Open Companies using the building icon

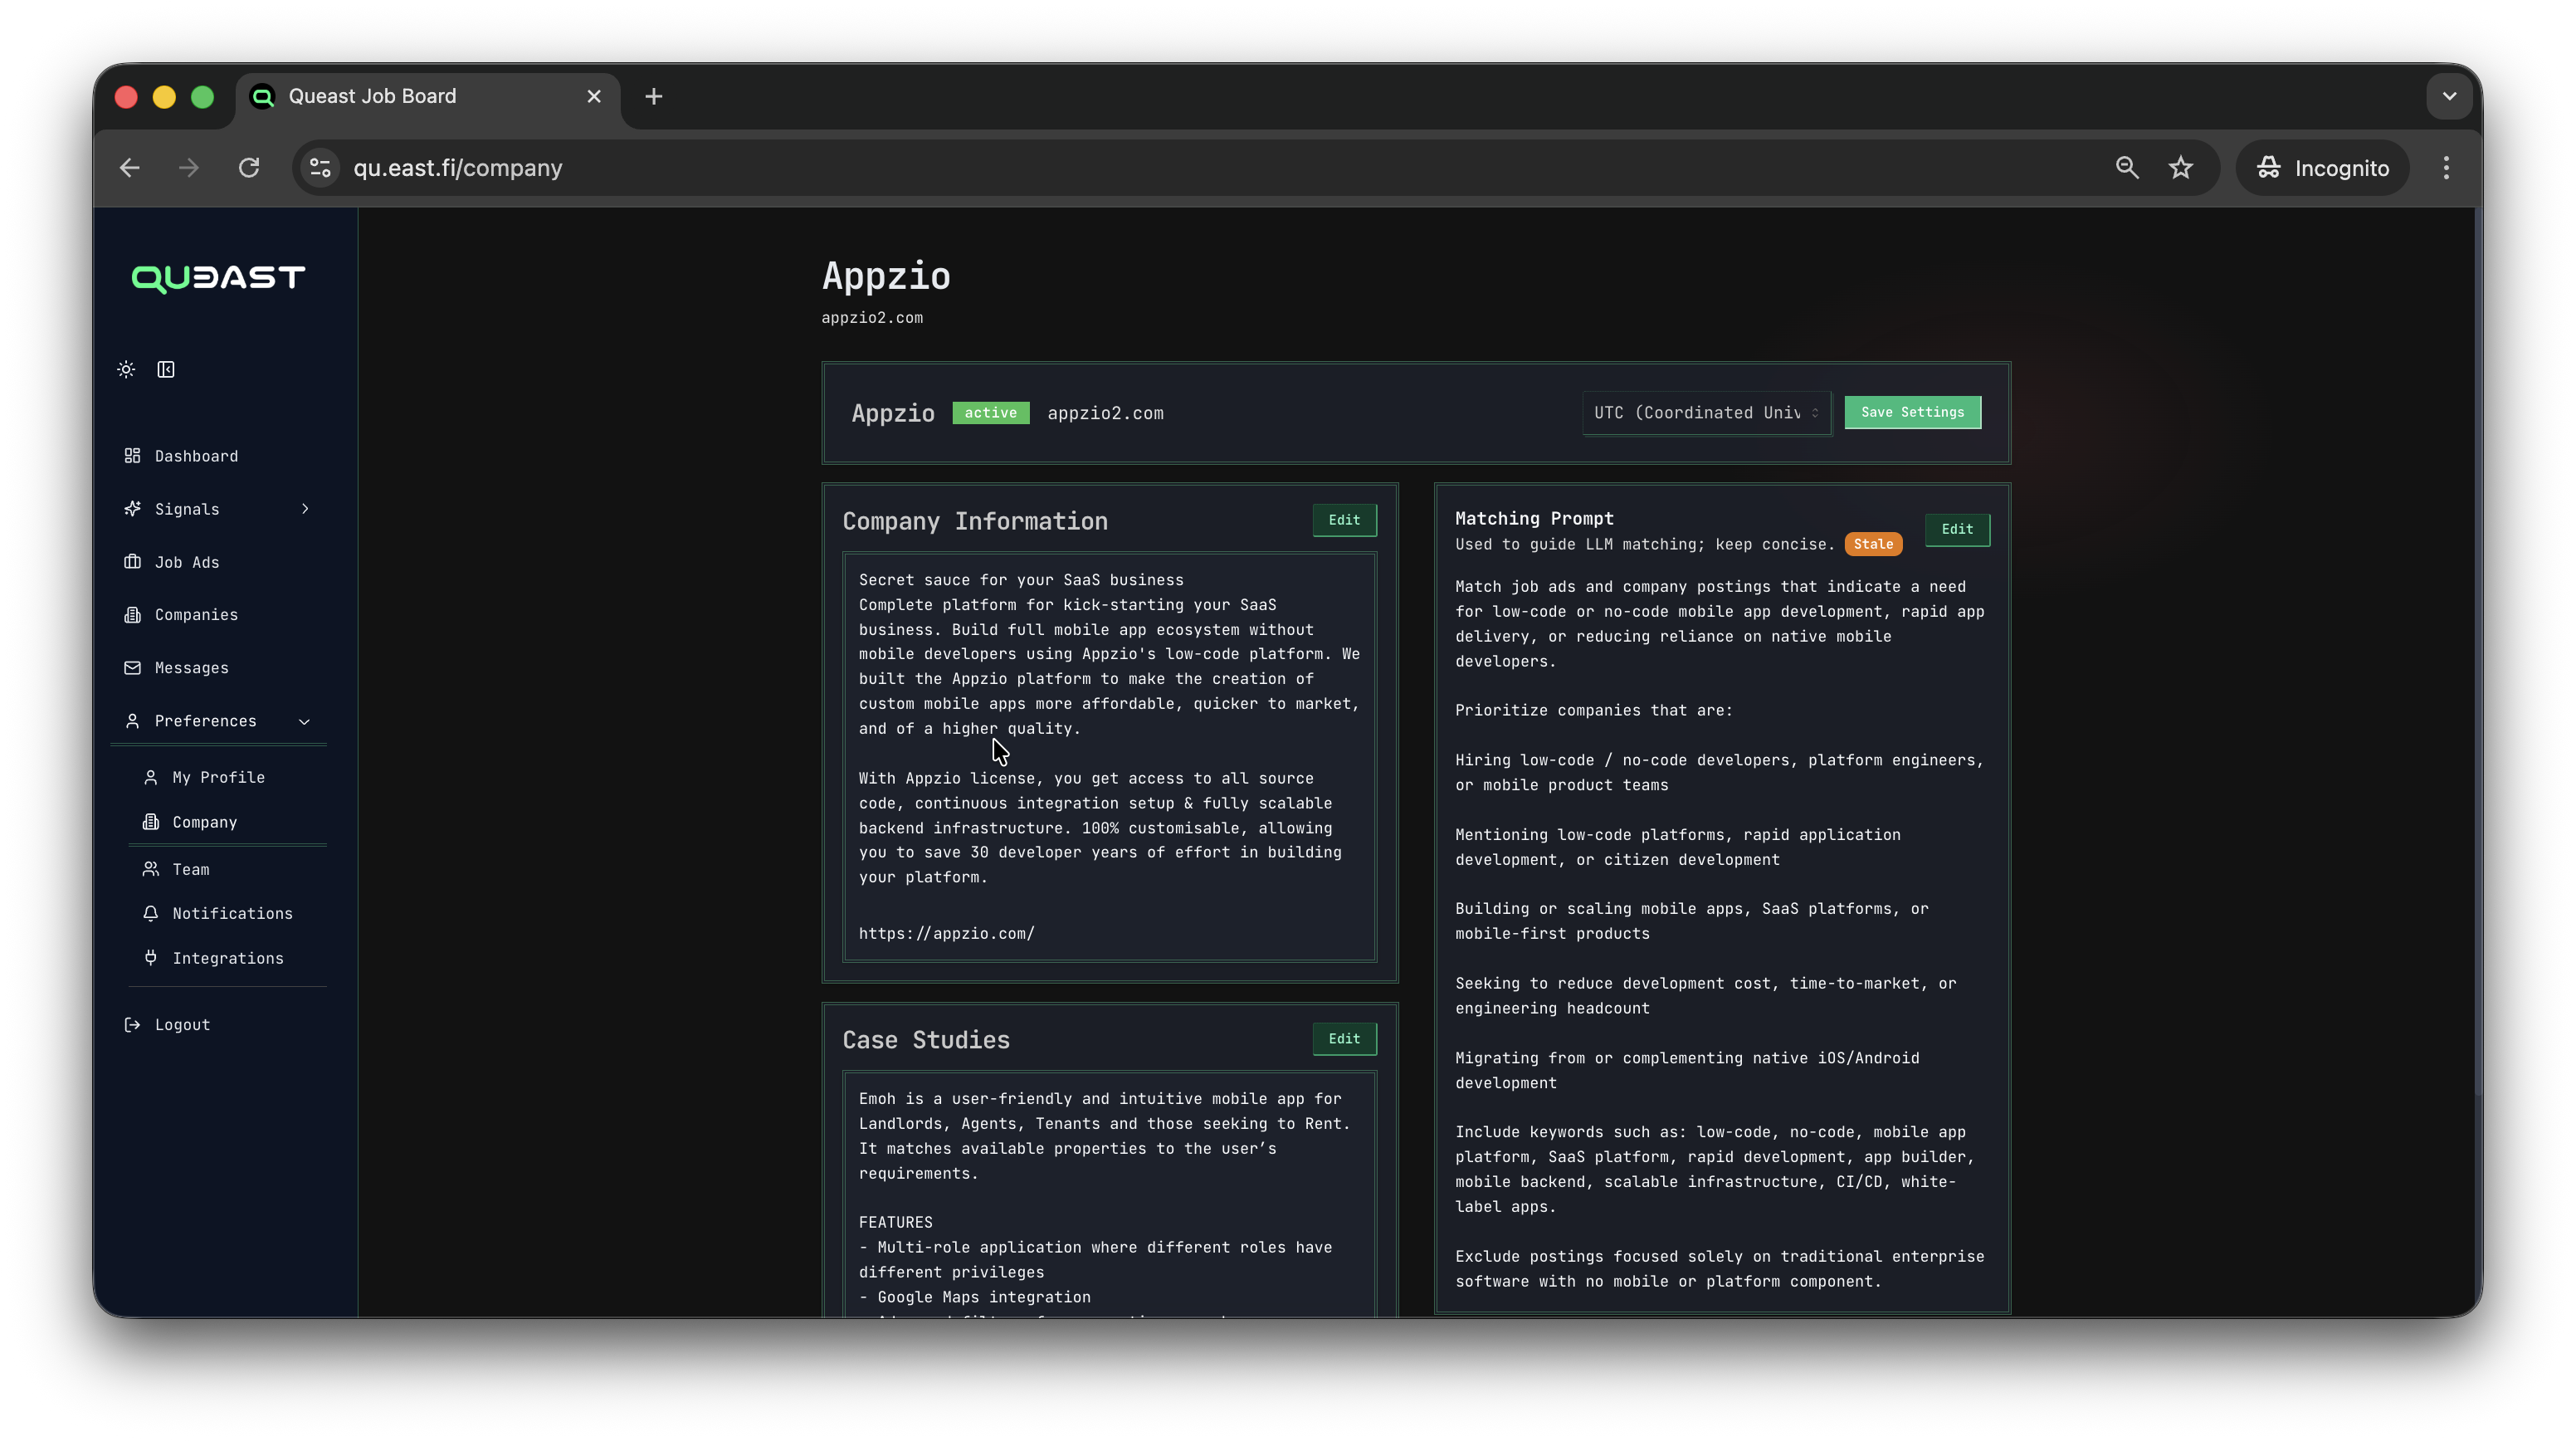click(134, 615)
